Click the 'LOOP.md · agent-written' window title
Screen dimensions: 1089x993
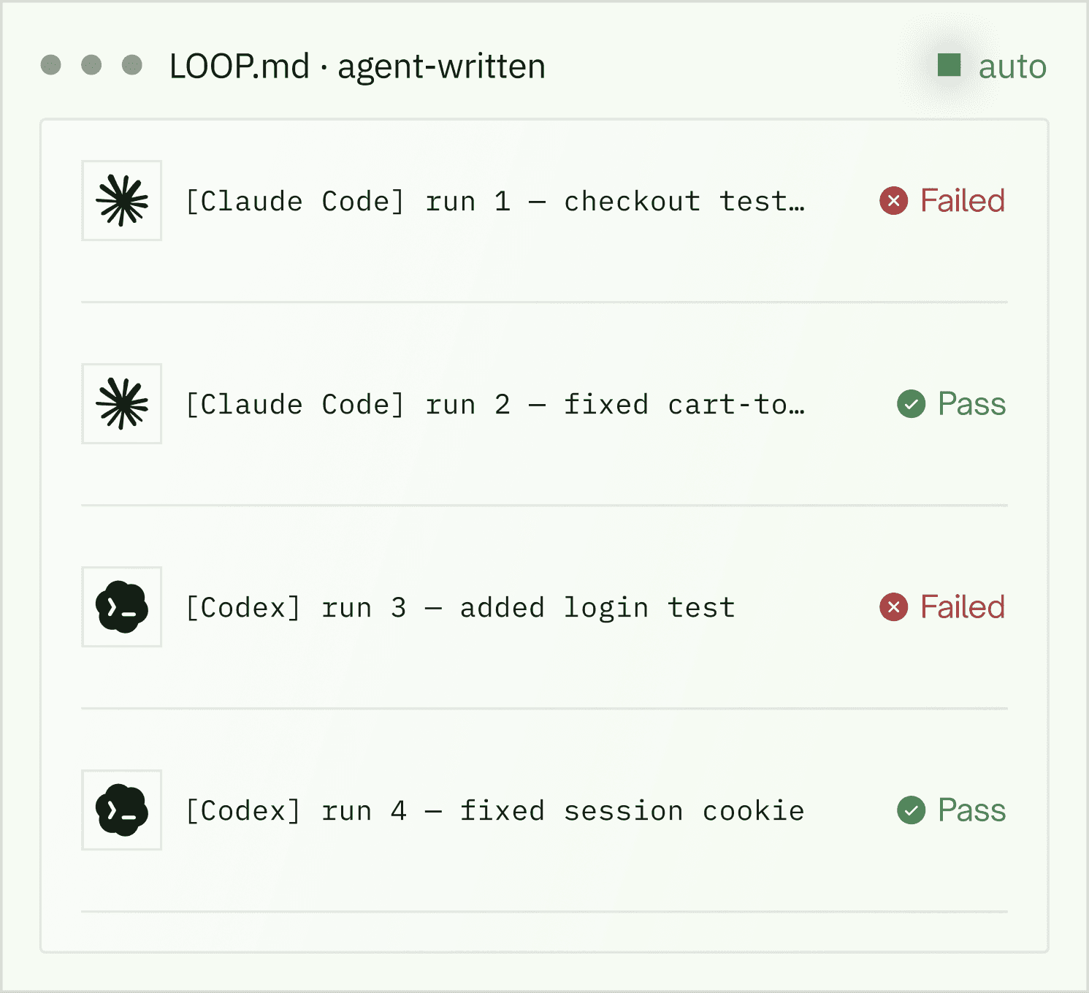pos(357,66)
